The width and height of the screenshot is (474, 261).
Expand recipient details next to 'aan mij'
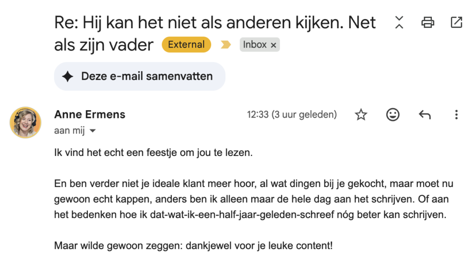pyautogui.click(x=93, y=131)
